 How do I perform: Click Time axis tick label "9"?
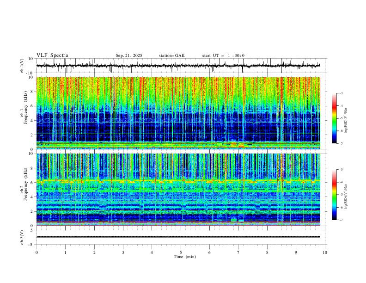click(x=296, y=252)
